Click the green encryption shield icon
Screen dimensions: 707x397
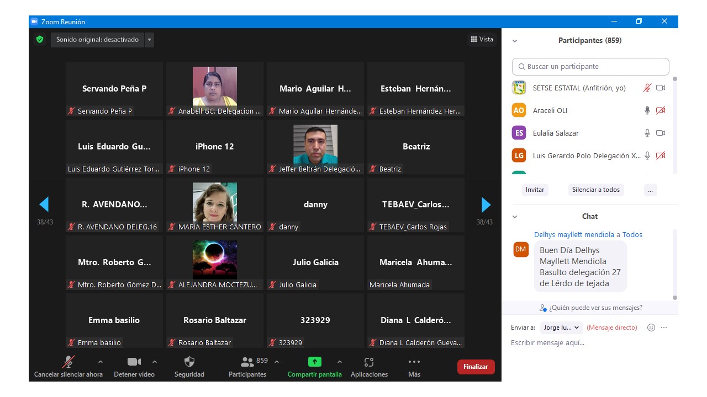coord(40,40)
